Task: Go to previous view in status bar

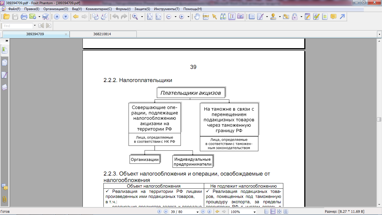Action: click(x=217, y=212)
